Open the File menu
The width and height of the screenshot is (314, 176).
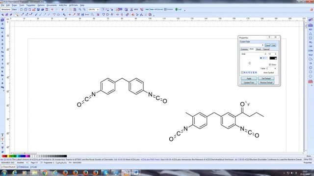click(x=2, y=5)
